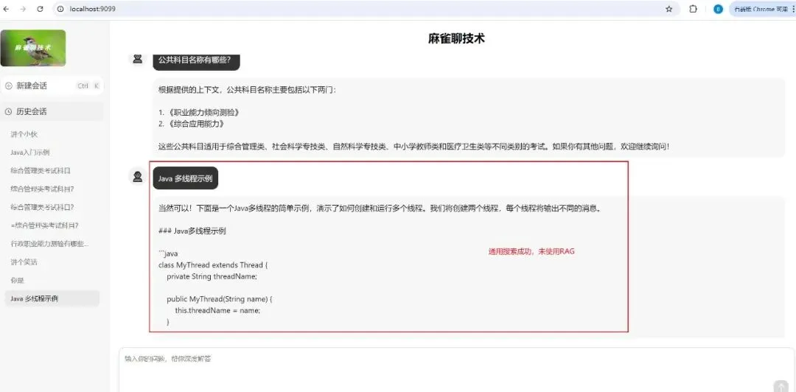796x392 pixels.
Task: Click the code line class MyThread extends Thread
Action: 213,265
